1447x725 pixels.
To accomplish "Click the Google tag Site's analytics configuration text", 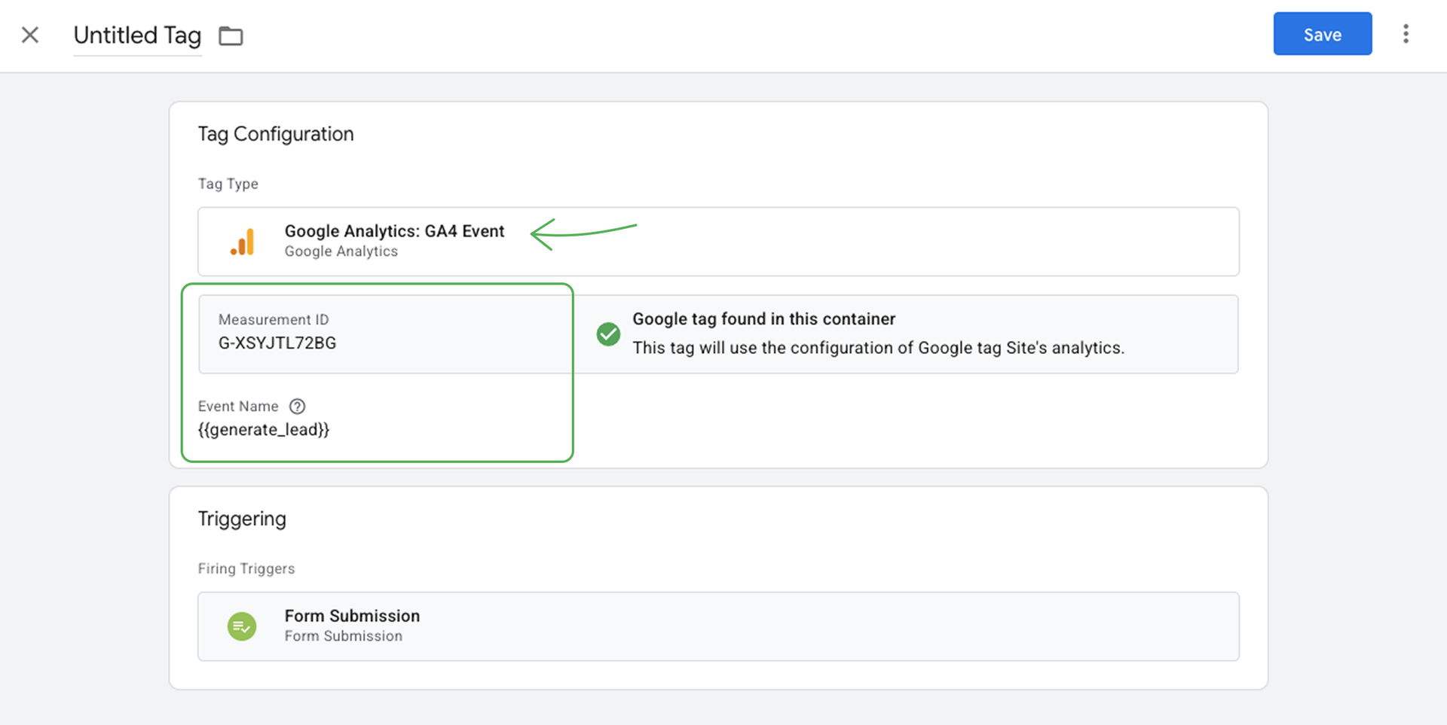I will coord(878,348).
